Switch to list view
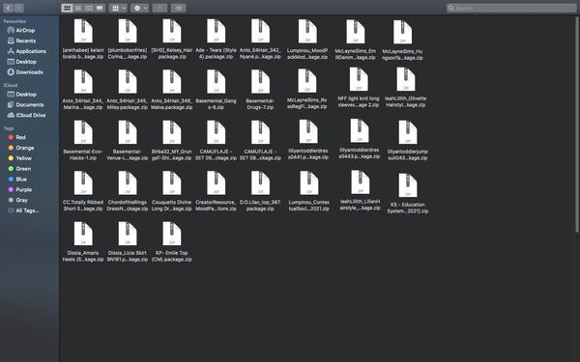Screen dimensions: 580x362 click(x=78, y=8)
